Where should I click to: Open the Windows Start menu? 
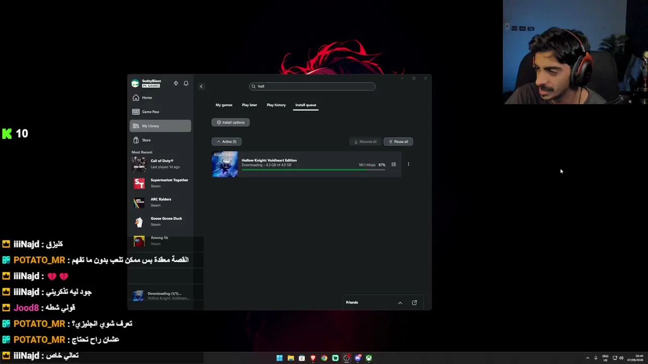point(279,358)
